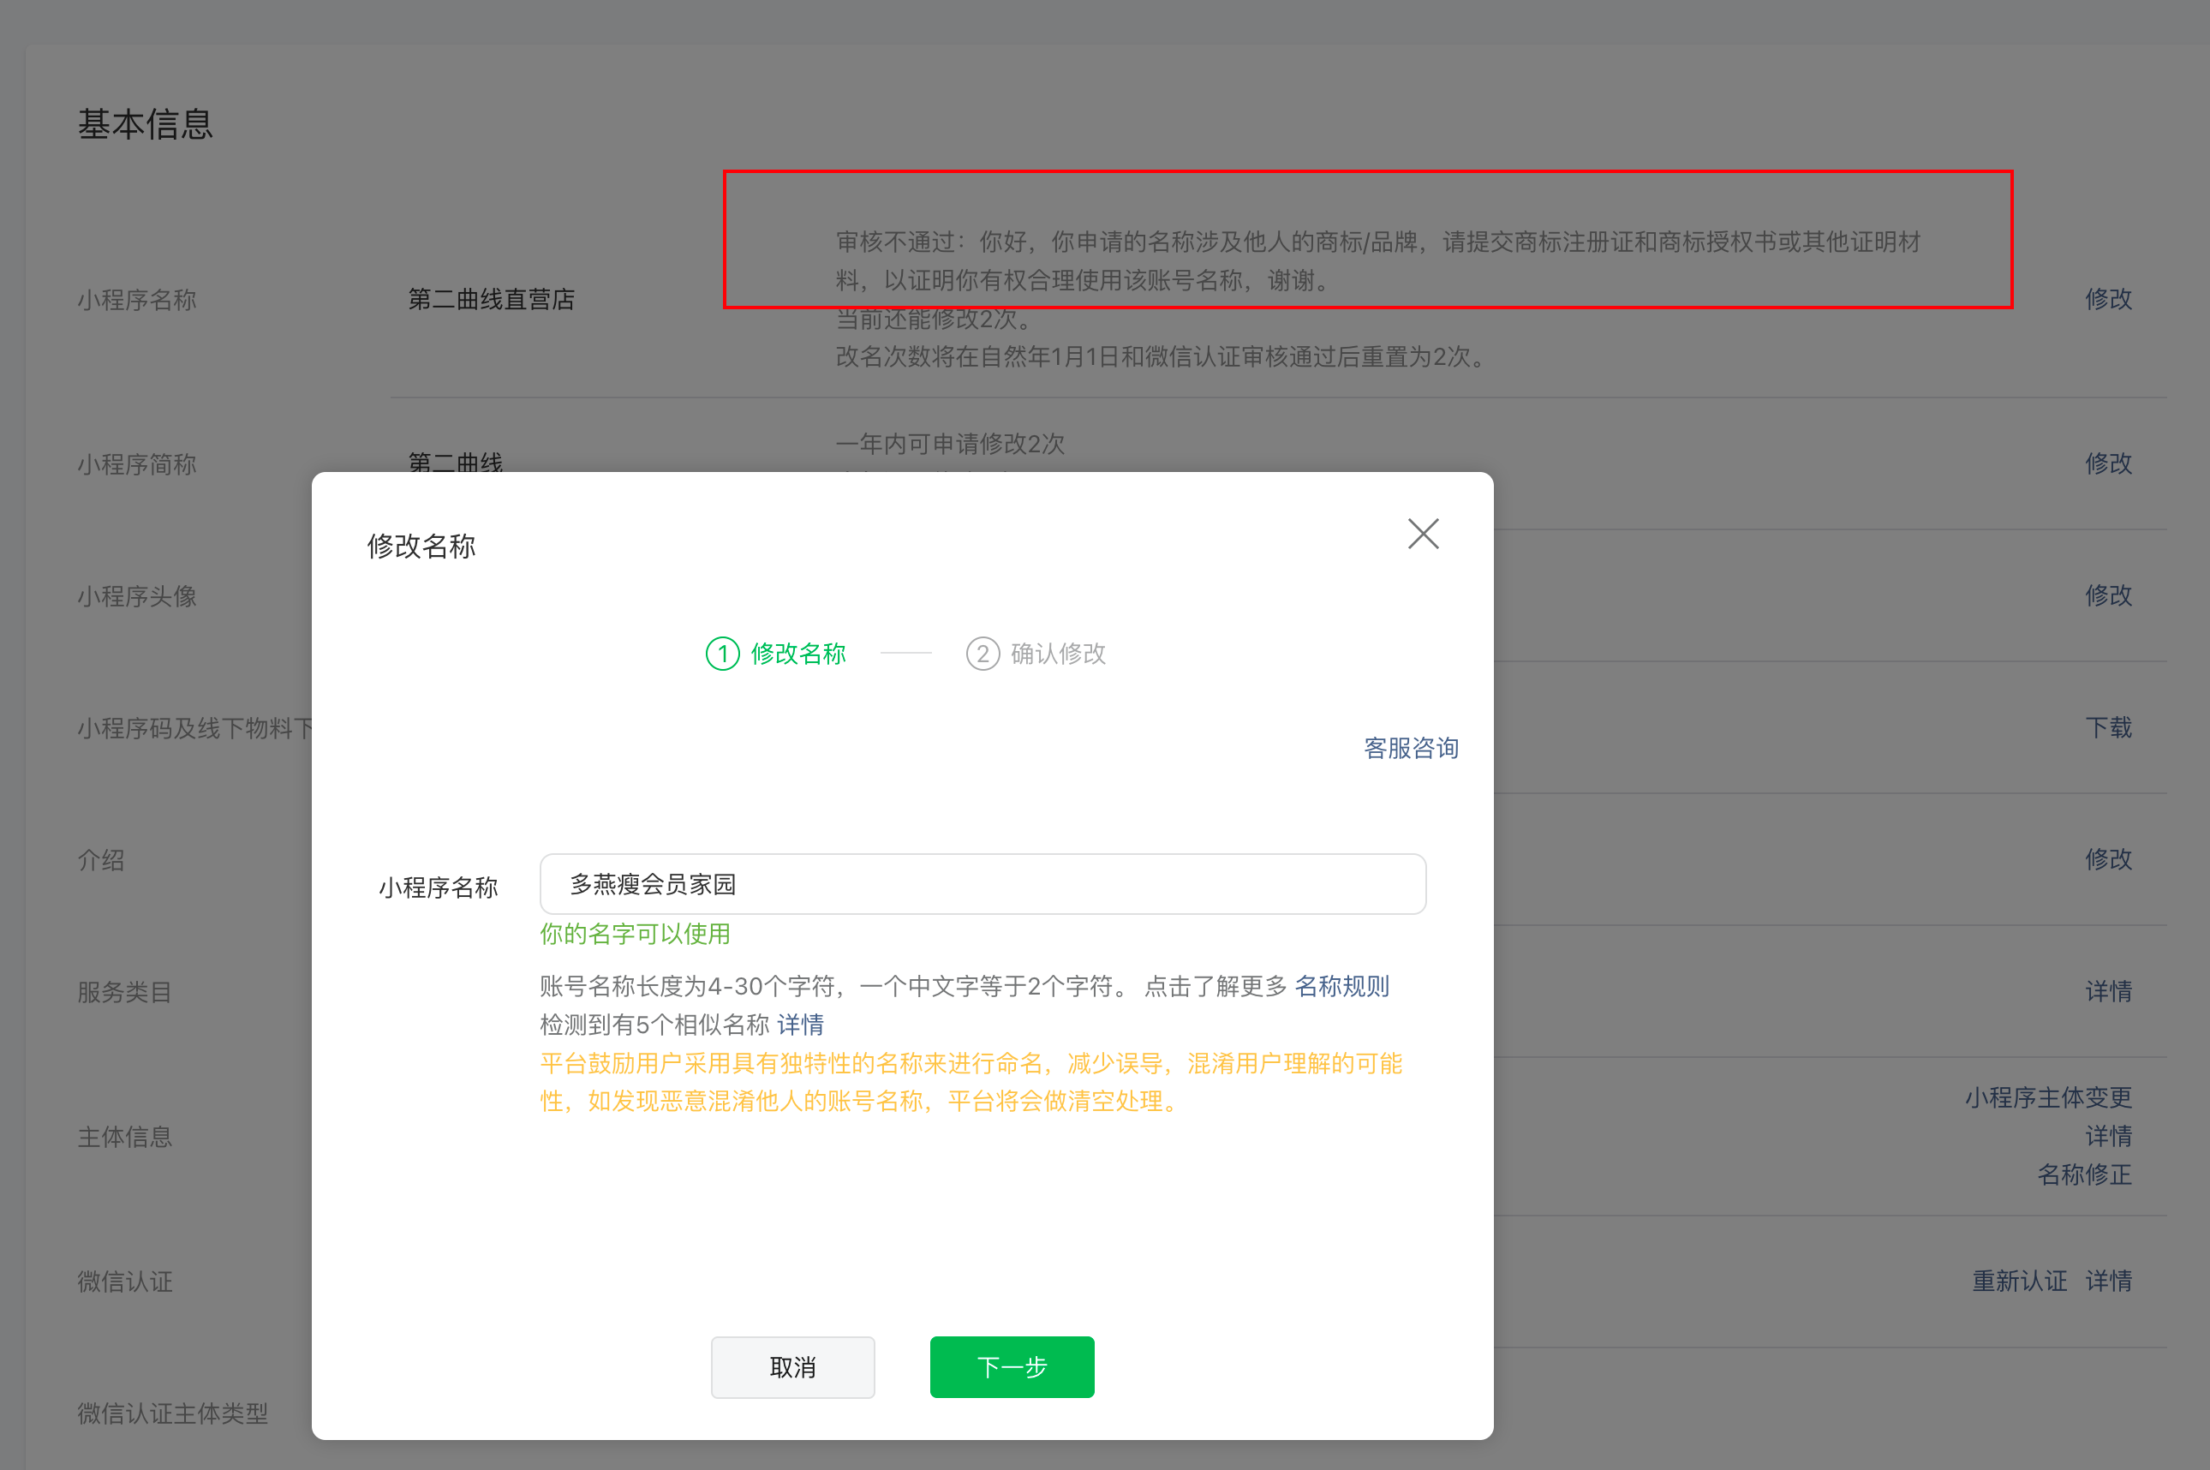Click the 小程序主体变更 link

point(2048,1098)
